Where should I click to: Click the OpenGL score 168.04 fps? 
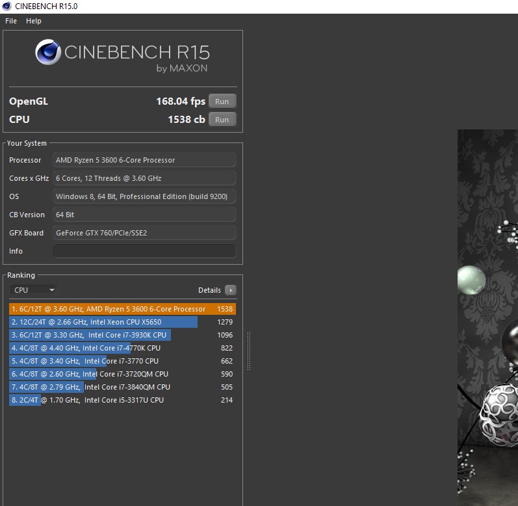coord(181,101)
